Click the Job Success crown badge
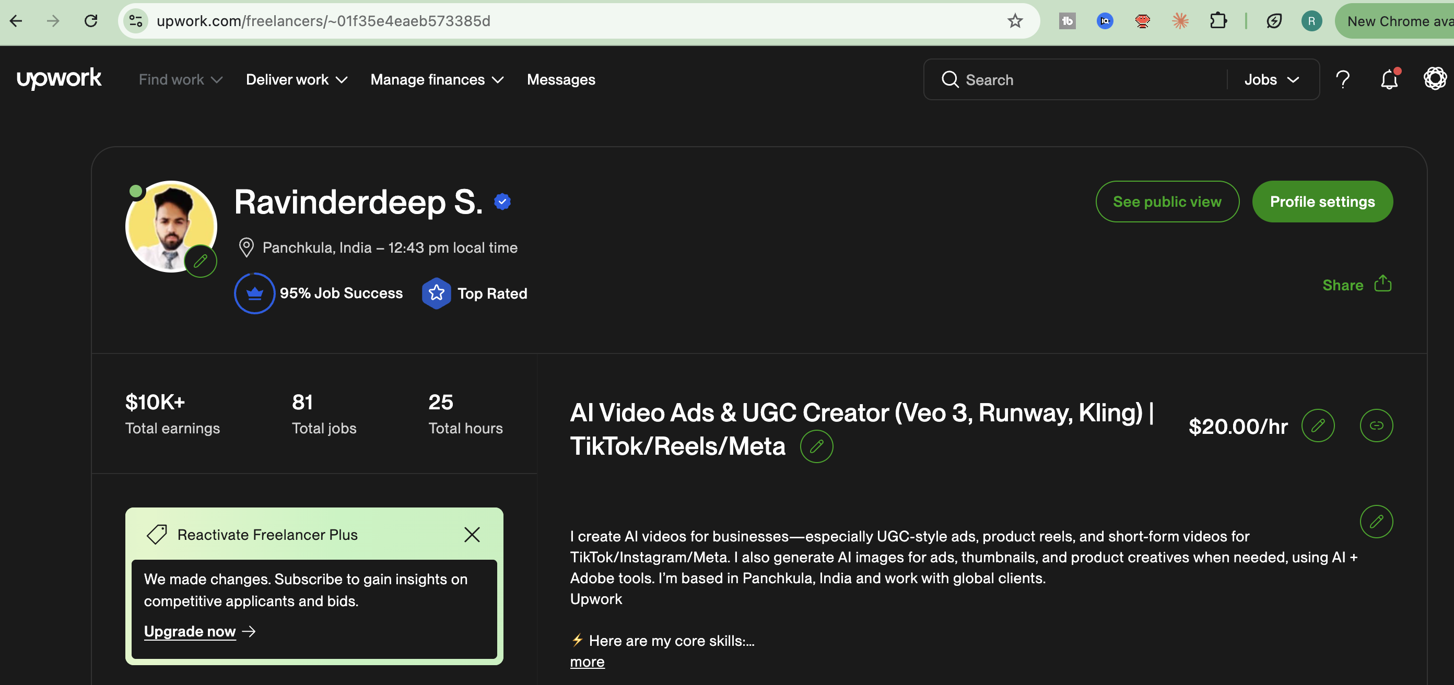 coord(254,293)
